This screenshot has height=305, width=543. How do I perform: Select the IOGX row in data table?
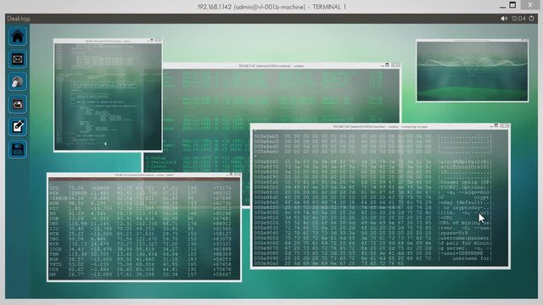140,249
